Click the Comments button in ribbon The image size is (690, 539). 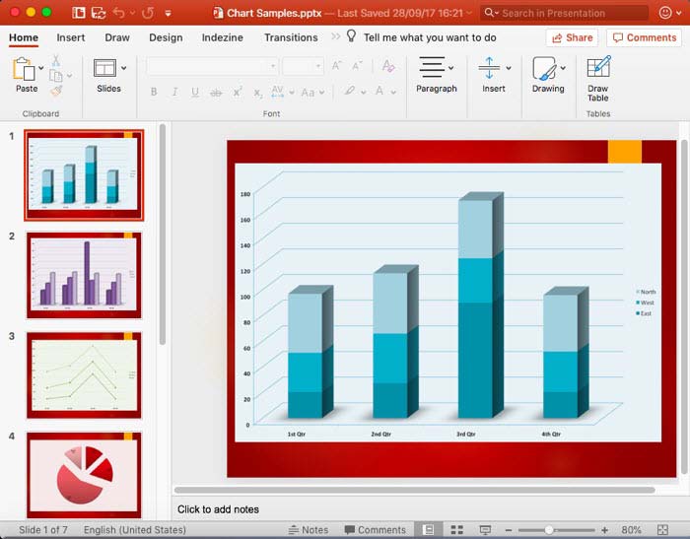[644, 37]
